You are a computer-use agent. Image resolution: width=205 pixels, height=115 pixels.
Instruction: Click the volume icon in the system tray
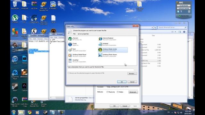click(181, 112)
